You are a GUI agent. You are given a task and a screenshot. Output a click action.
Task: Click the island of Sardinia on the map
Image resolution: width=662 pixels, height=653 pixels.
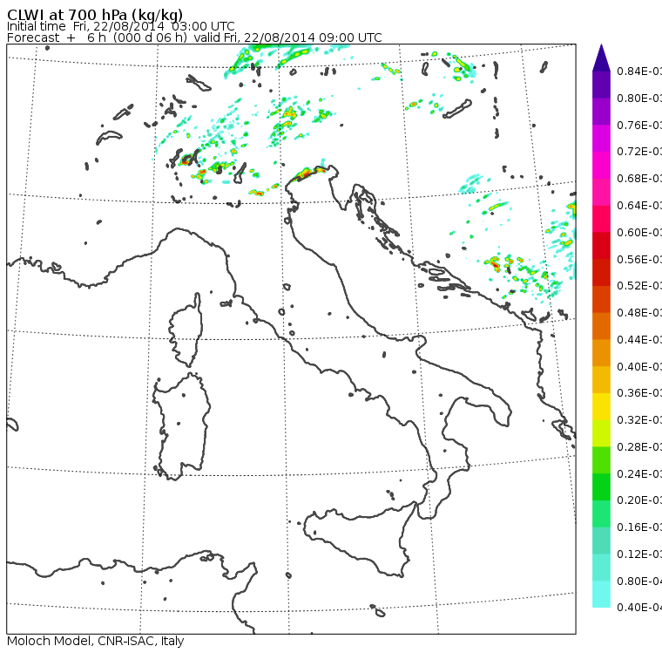[x=181, y=427]
